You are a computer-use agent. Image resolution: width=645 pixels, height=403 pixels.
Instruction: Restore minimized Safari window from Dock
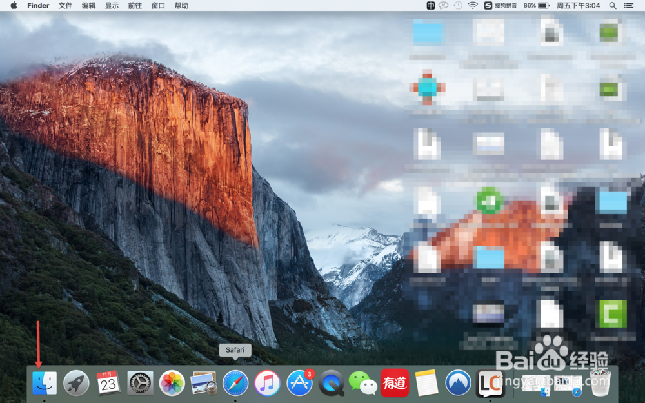pos(568,386)
